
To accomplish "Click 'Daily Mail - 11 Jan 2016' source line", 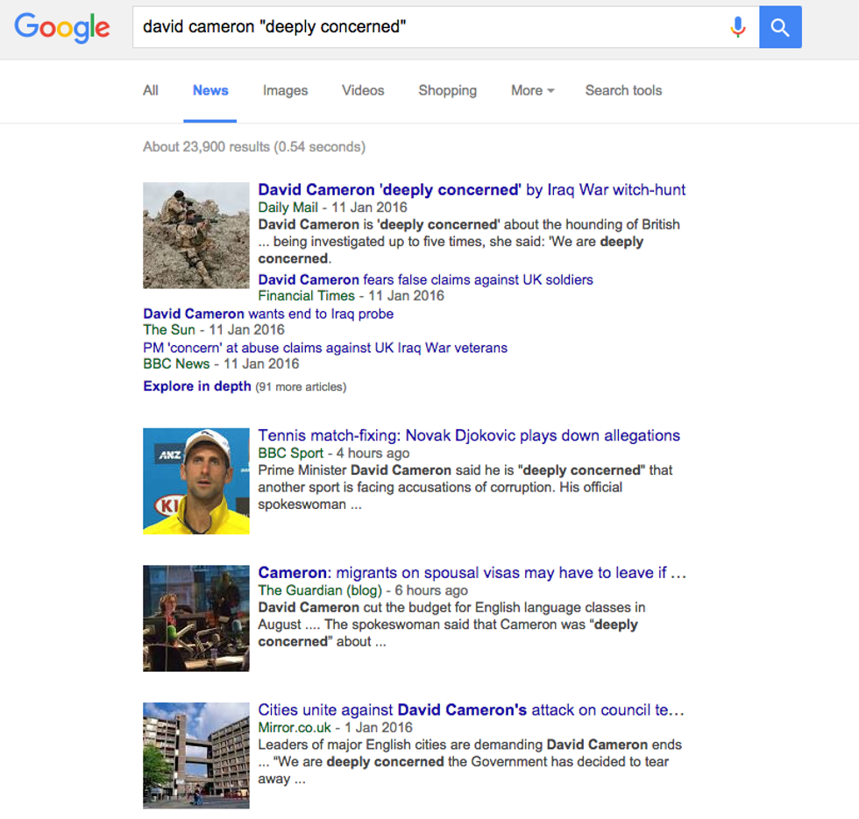I will pyautogui.click(x=332, y=208).
